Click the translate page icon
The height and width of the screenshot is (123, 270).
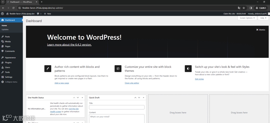239,8
